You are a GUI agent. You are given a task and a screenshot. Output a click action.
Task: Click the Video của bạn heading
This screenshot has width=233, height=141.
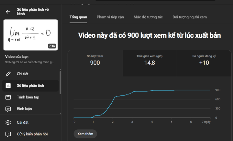tap(17, 57)
